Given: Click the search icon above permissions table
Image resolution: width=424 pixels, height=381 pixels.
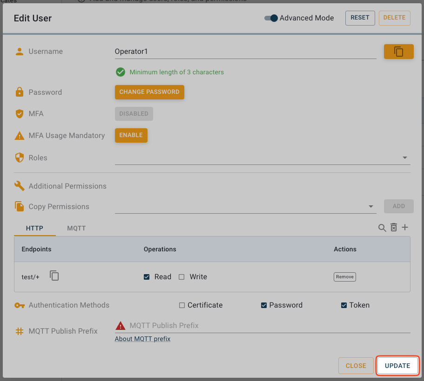Looking at the screenshot, I should click(x=382, y=228).
